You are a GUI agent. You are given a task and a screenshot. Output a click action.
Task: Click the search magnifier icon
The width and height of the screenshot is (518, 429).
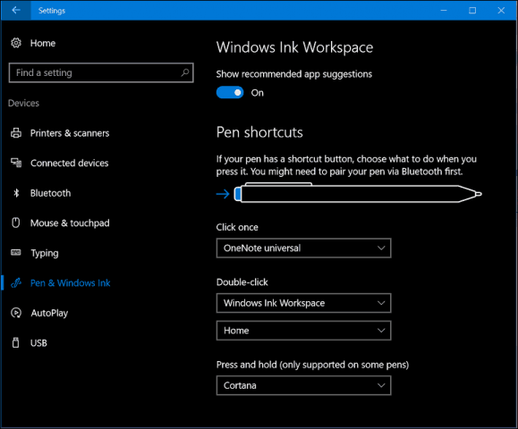(185, 72)
